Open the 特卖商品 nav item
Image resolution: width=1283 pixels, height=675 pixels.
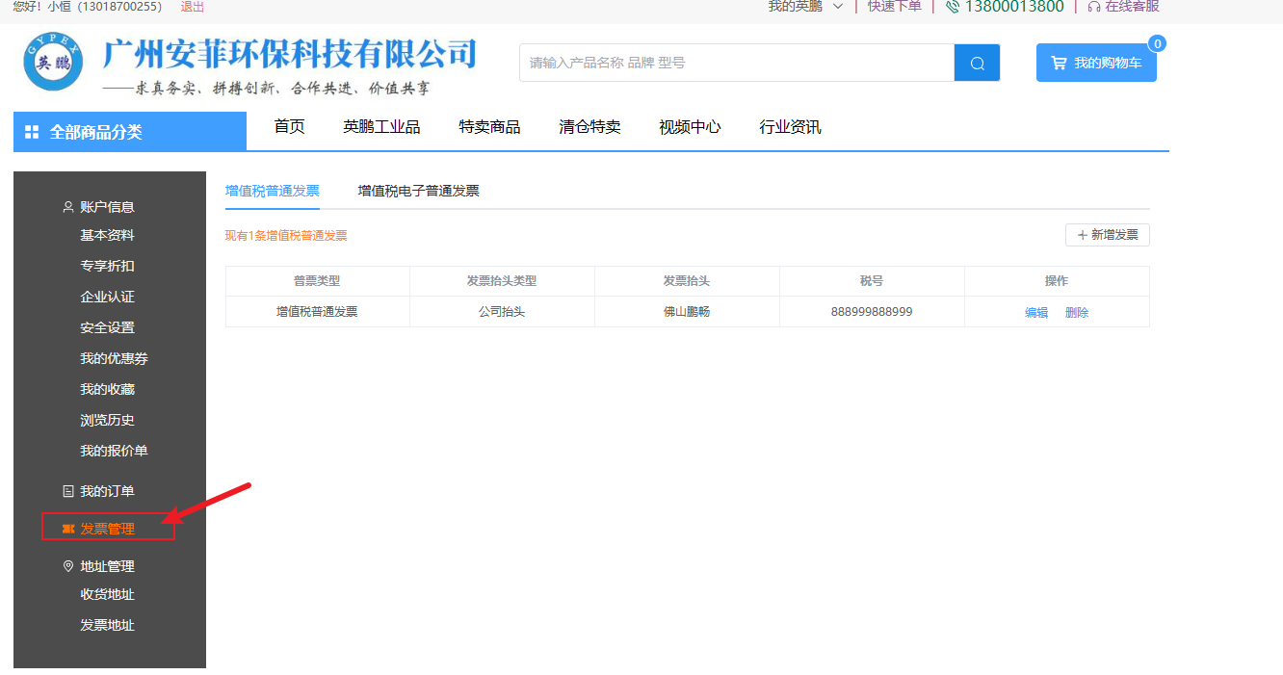click(x=489, y=127)
